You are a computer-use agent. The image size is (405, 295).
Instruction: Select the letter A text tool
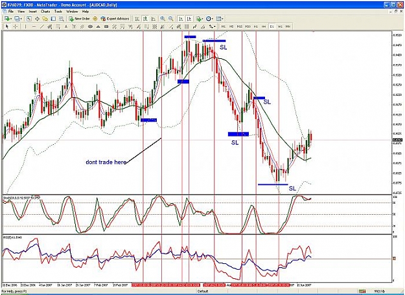66,27
